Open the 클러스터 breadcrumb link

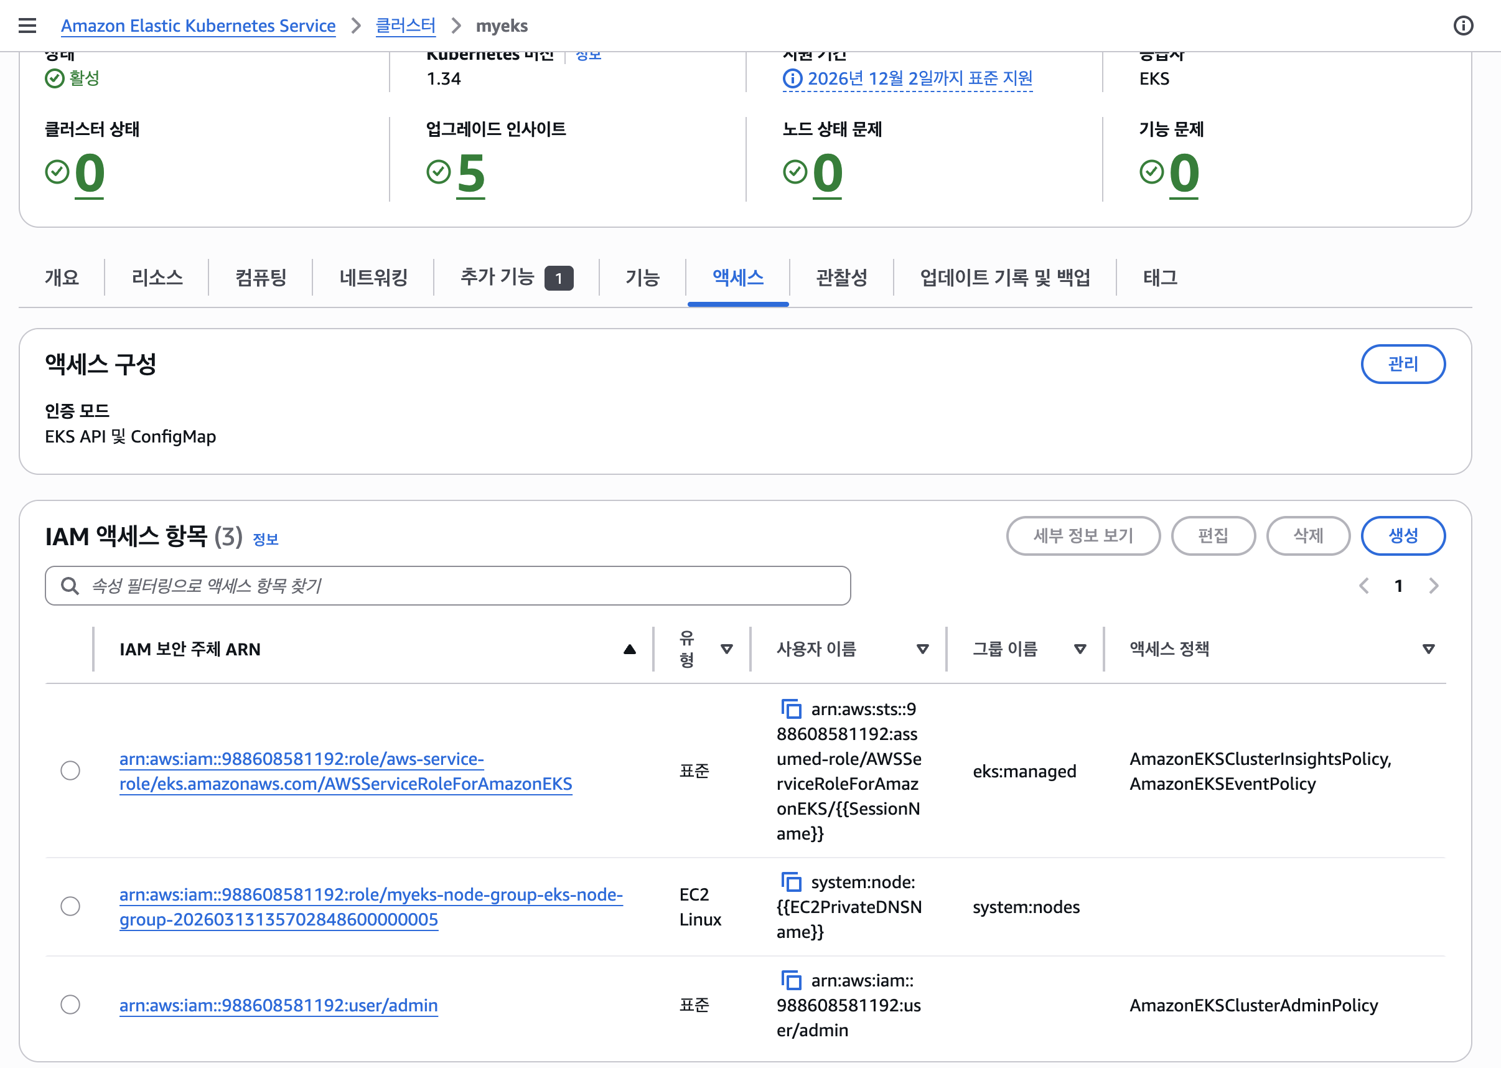[x=405, y=26]
